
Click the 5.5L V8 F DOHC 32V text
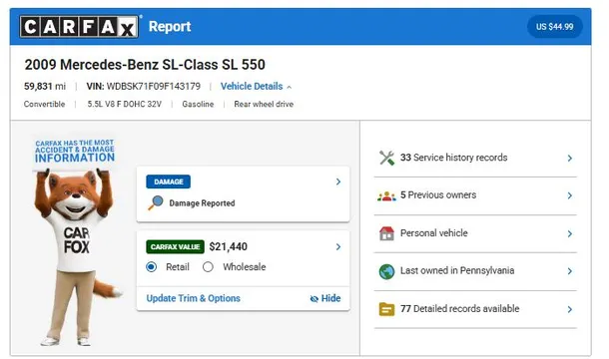pyautogui.click(x=124, y=104)
